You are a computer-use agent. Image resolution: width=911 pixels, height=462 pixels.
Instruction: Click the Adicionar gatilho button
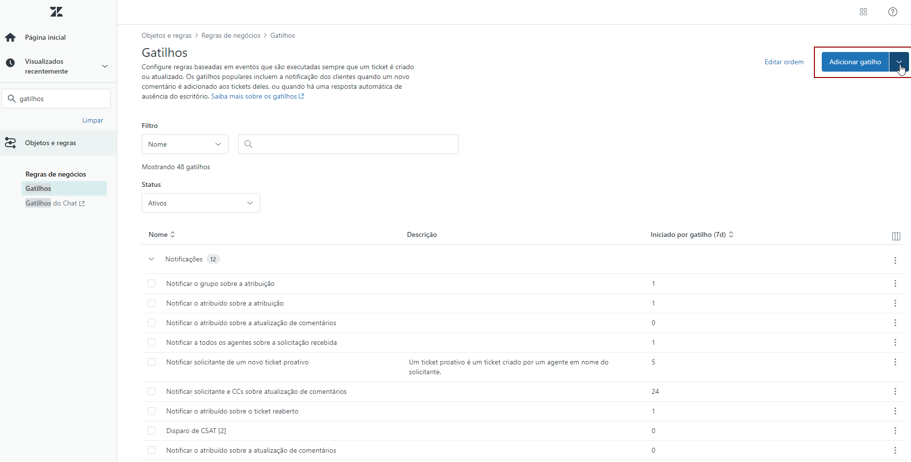point(855,62)
